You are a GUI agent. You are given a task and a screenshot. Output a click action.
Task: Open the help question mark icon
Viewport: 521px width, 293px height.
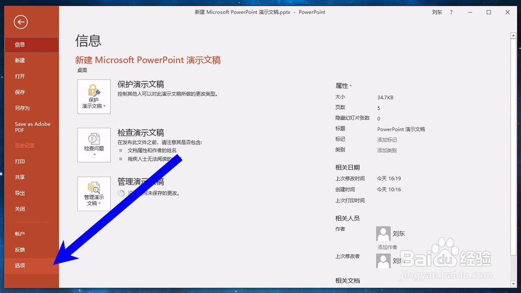pos(451,12)
